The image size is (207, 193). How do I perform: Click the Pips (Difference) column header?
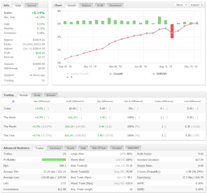click(105, 101)
